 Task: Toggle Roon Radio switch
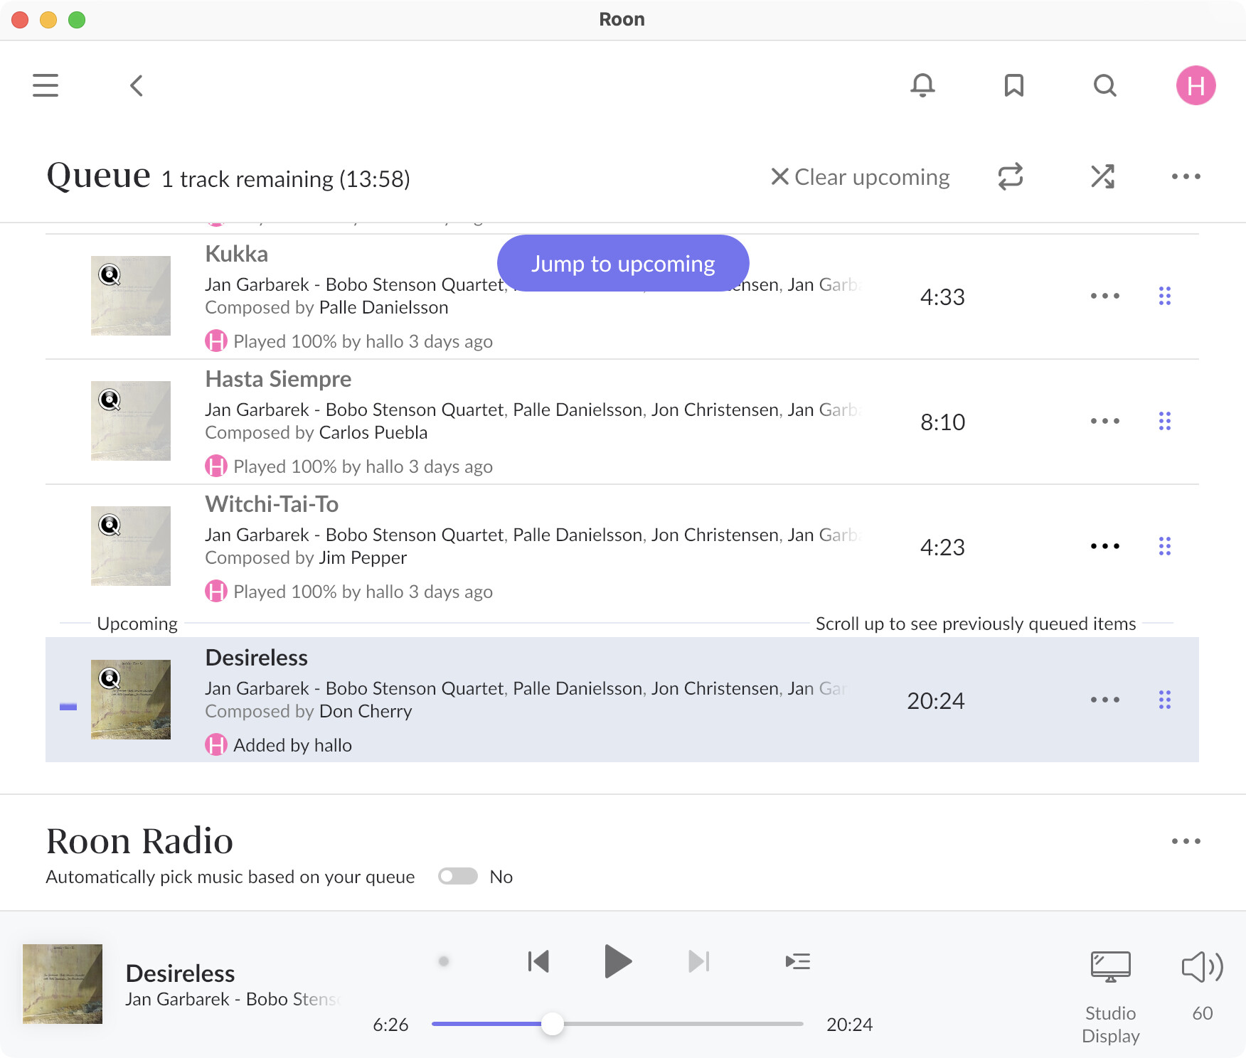tap(457, 876)
